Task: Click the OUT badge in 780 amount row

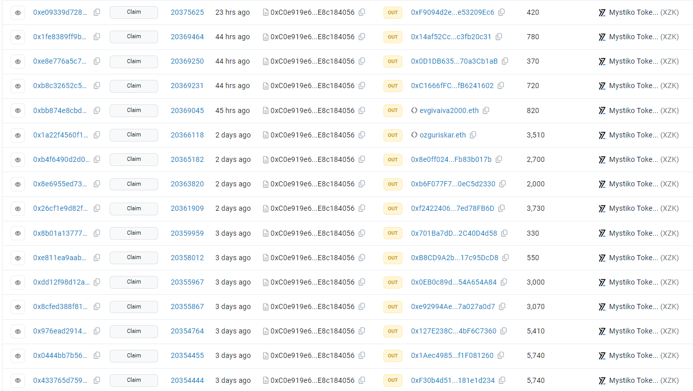Action: (x=393, y=37)
